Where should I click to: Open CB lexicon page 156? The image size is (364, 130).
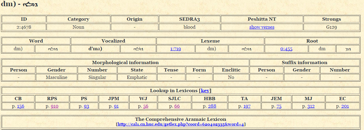(21, 106)
